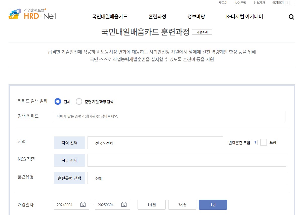300x215 pixels.
Task: Open the K-디지털 아카데미 menu
Action: click(244, 17)
